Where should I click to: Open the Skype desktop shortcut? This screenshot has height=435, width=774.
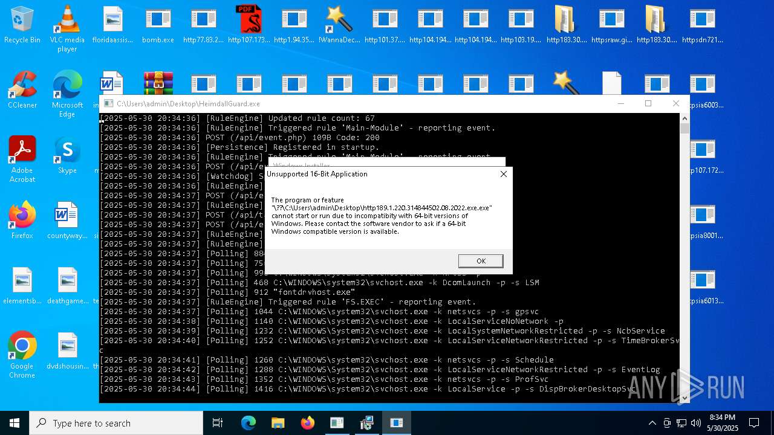[x=67, y=155]
